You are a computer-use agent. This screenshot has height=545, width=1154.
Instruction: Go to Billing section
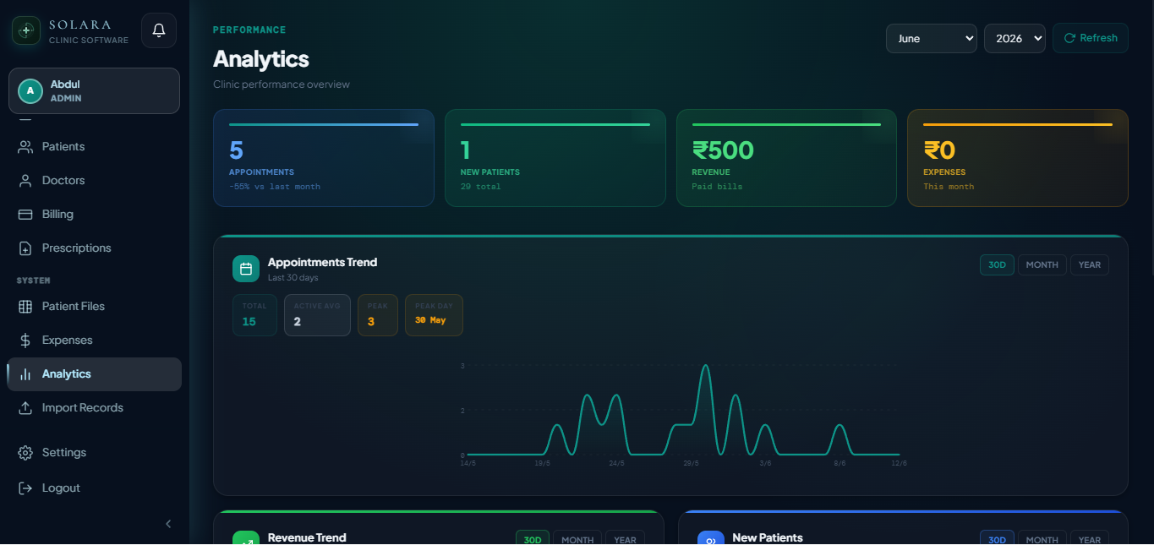tap(94, 214)
